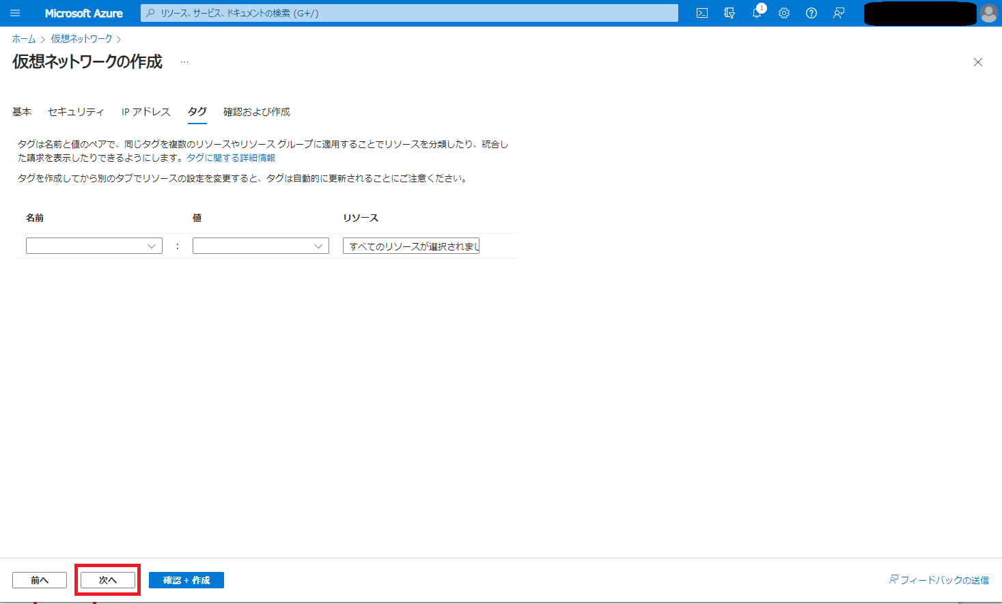
Task: Open portal settings gear icon
Action: point(784,13)
